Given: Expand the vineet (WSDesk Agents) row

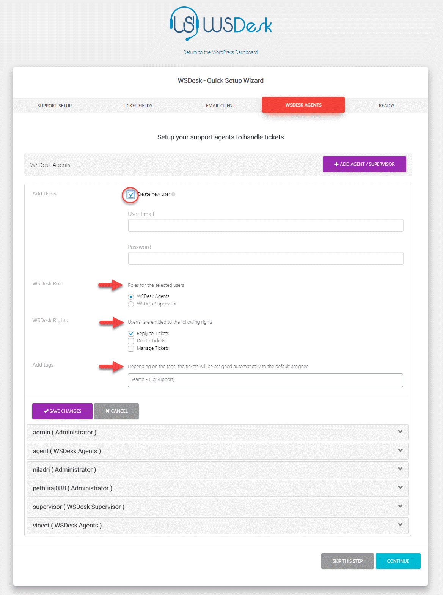Looking at the screenshot, I should click(218, 526).
